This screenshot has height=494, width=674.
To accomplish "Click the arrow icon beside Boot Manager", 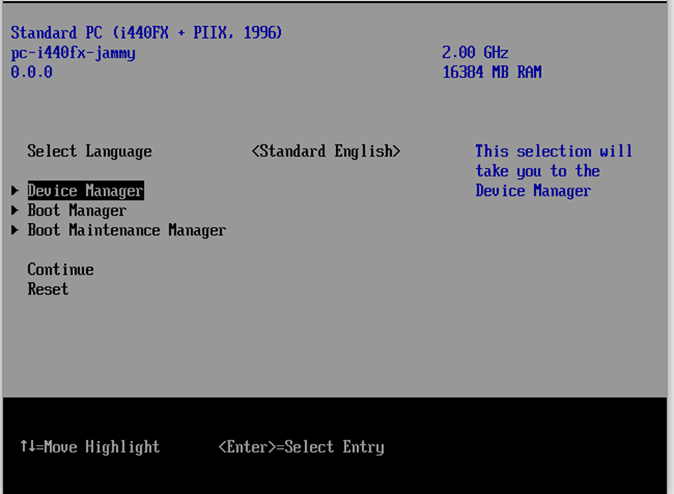I will [x=15, y=210].
